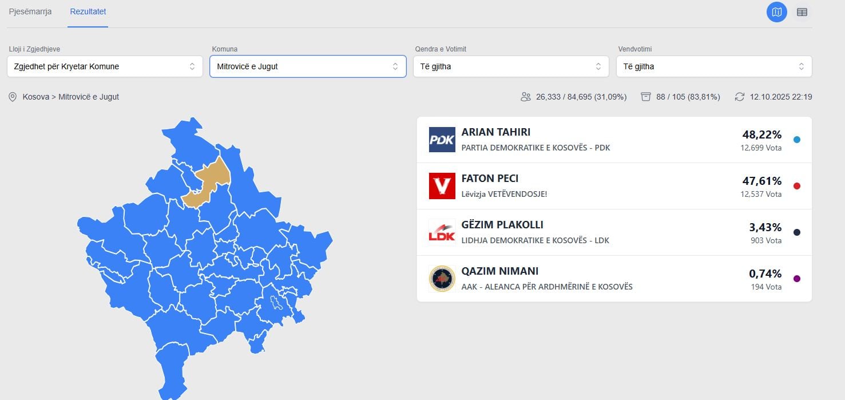Click the Vetëvendosje party logo

click(442, 186)
